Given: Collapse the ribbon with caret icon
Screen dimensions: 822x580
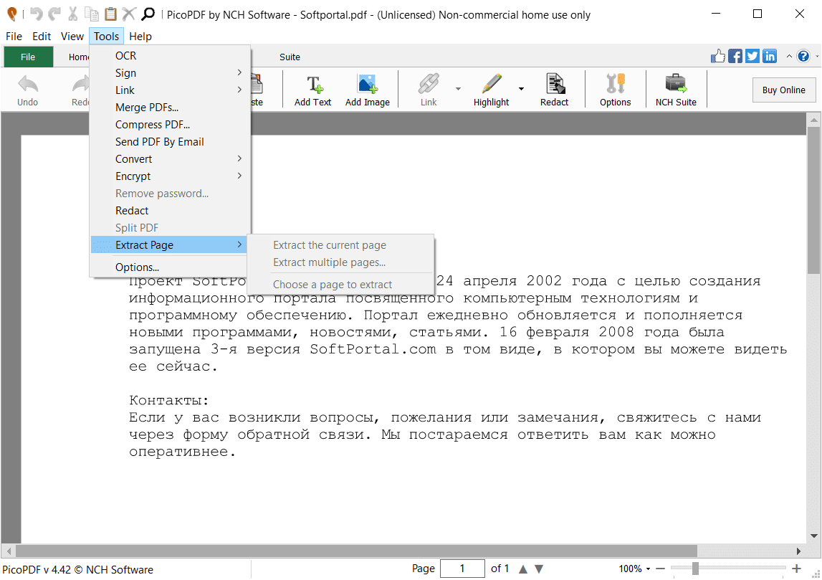Looking at the screenshot, I should pos(789,56).
